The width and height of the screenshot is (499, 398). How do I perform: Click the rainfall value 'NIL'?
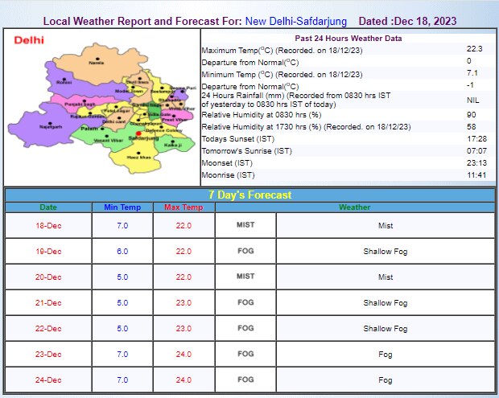click(473, 101)
